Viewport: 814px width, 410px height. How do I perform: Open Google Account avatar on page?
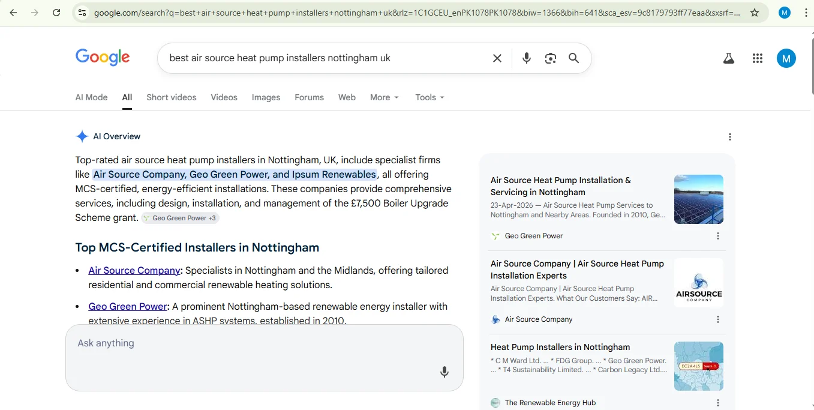(x=786, y=58)
